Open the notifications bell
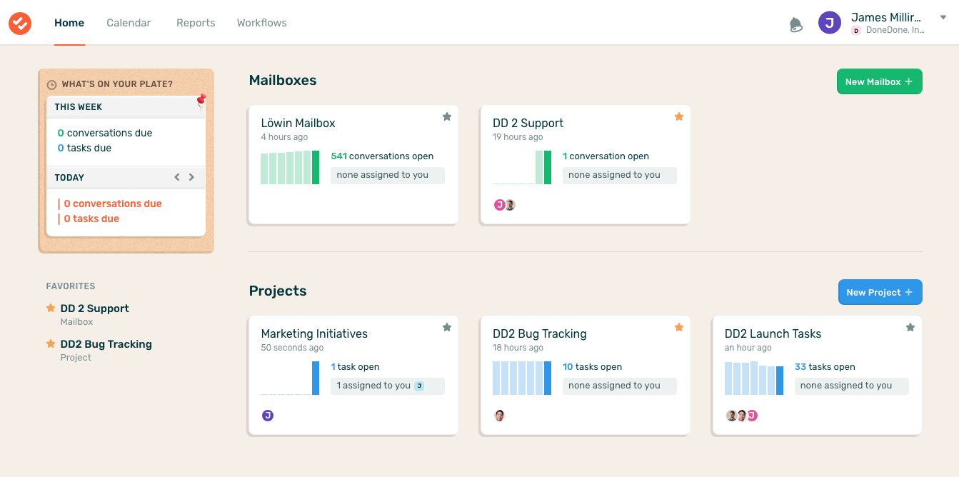 (x=795, y=24)
